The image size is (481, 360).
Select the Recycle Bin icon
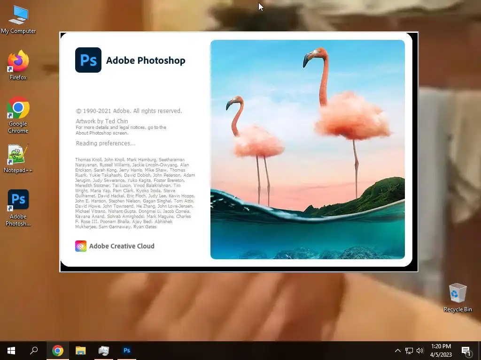[x=458, y=298]
